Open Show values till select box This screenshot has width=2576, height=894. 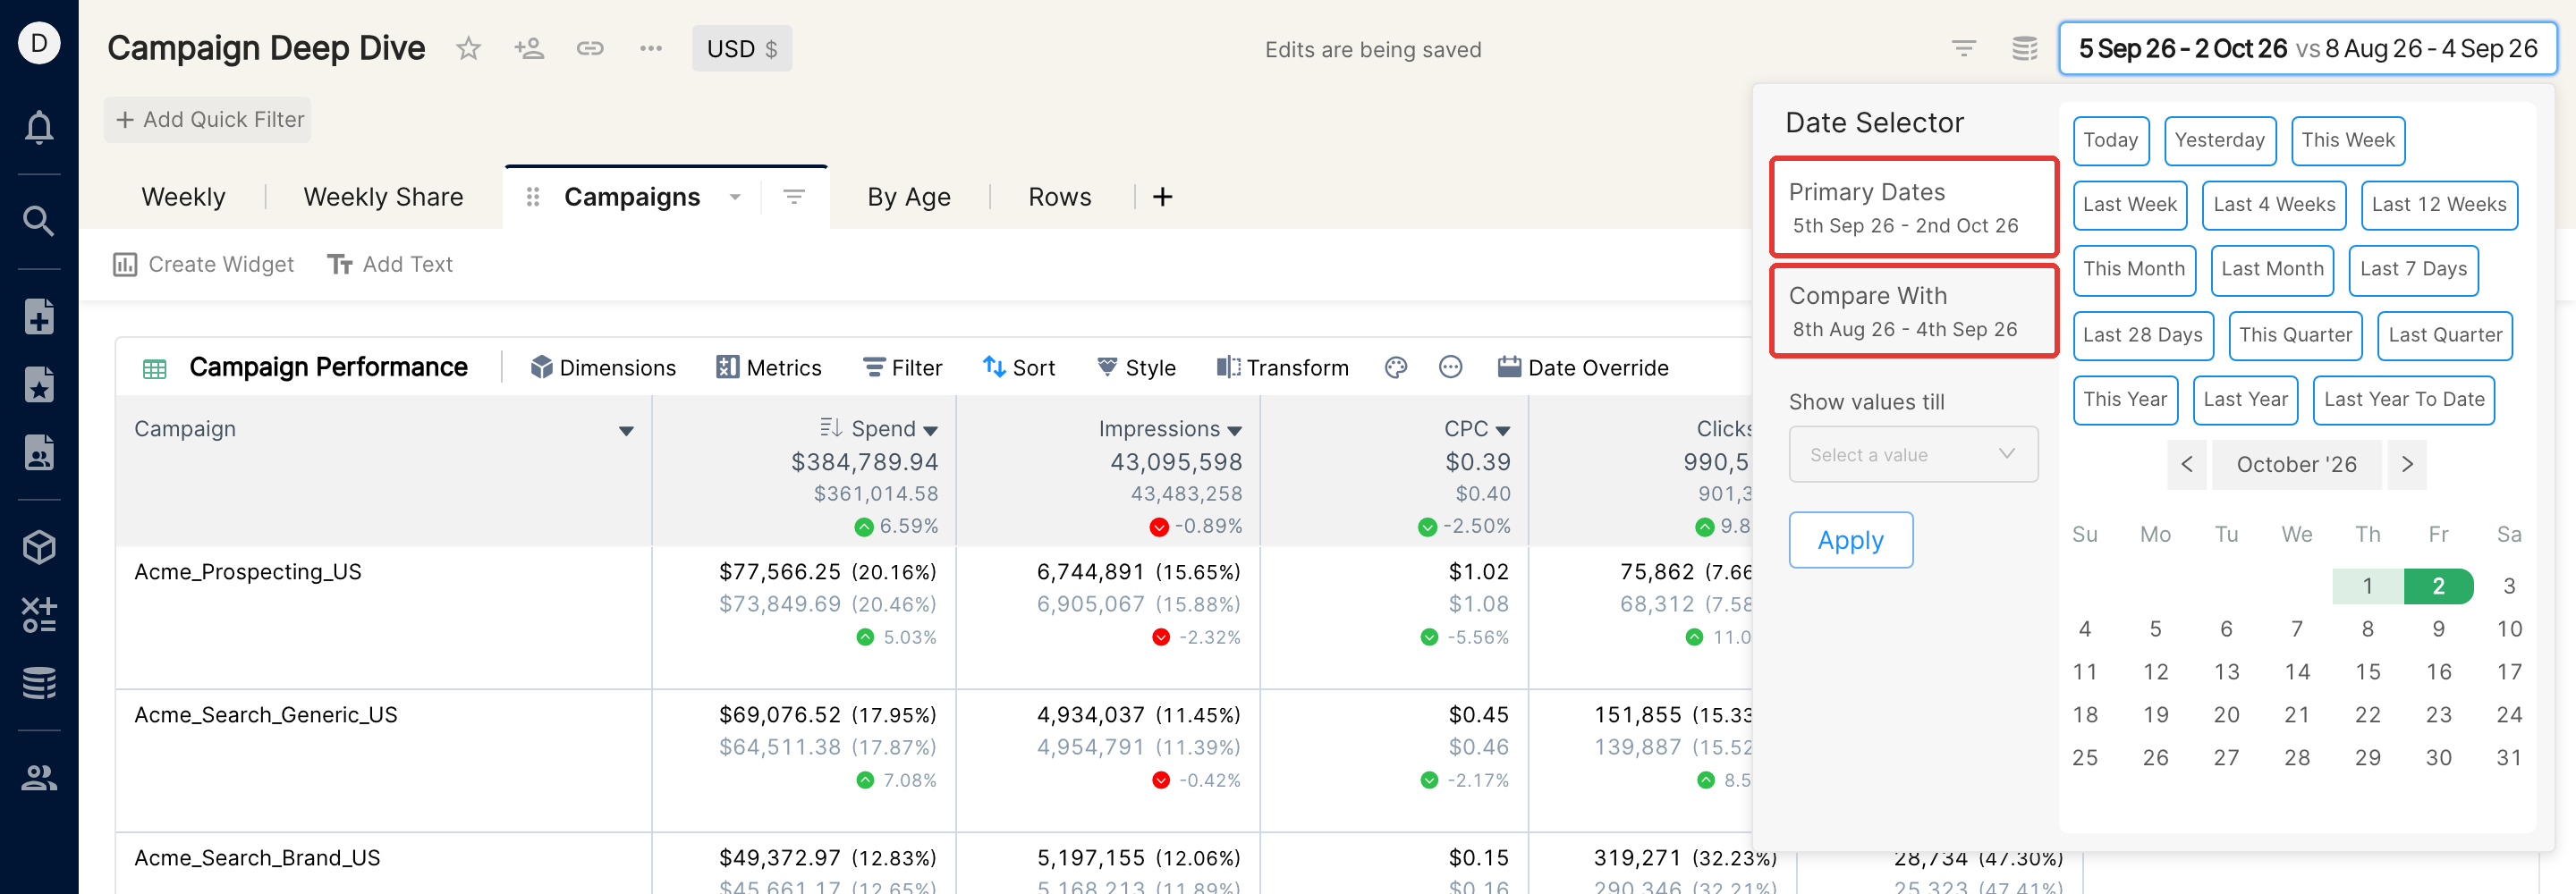point(1913,454)
